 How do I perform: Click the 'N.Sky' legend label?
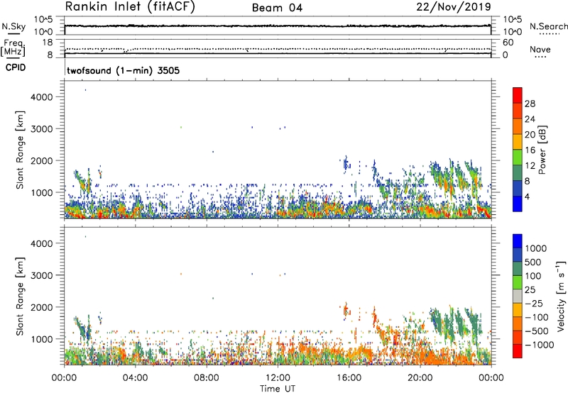pos(13,26)
